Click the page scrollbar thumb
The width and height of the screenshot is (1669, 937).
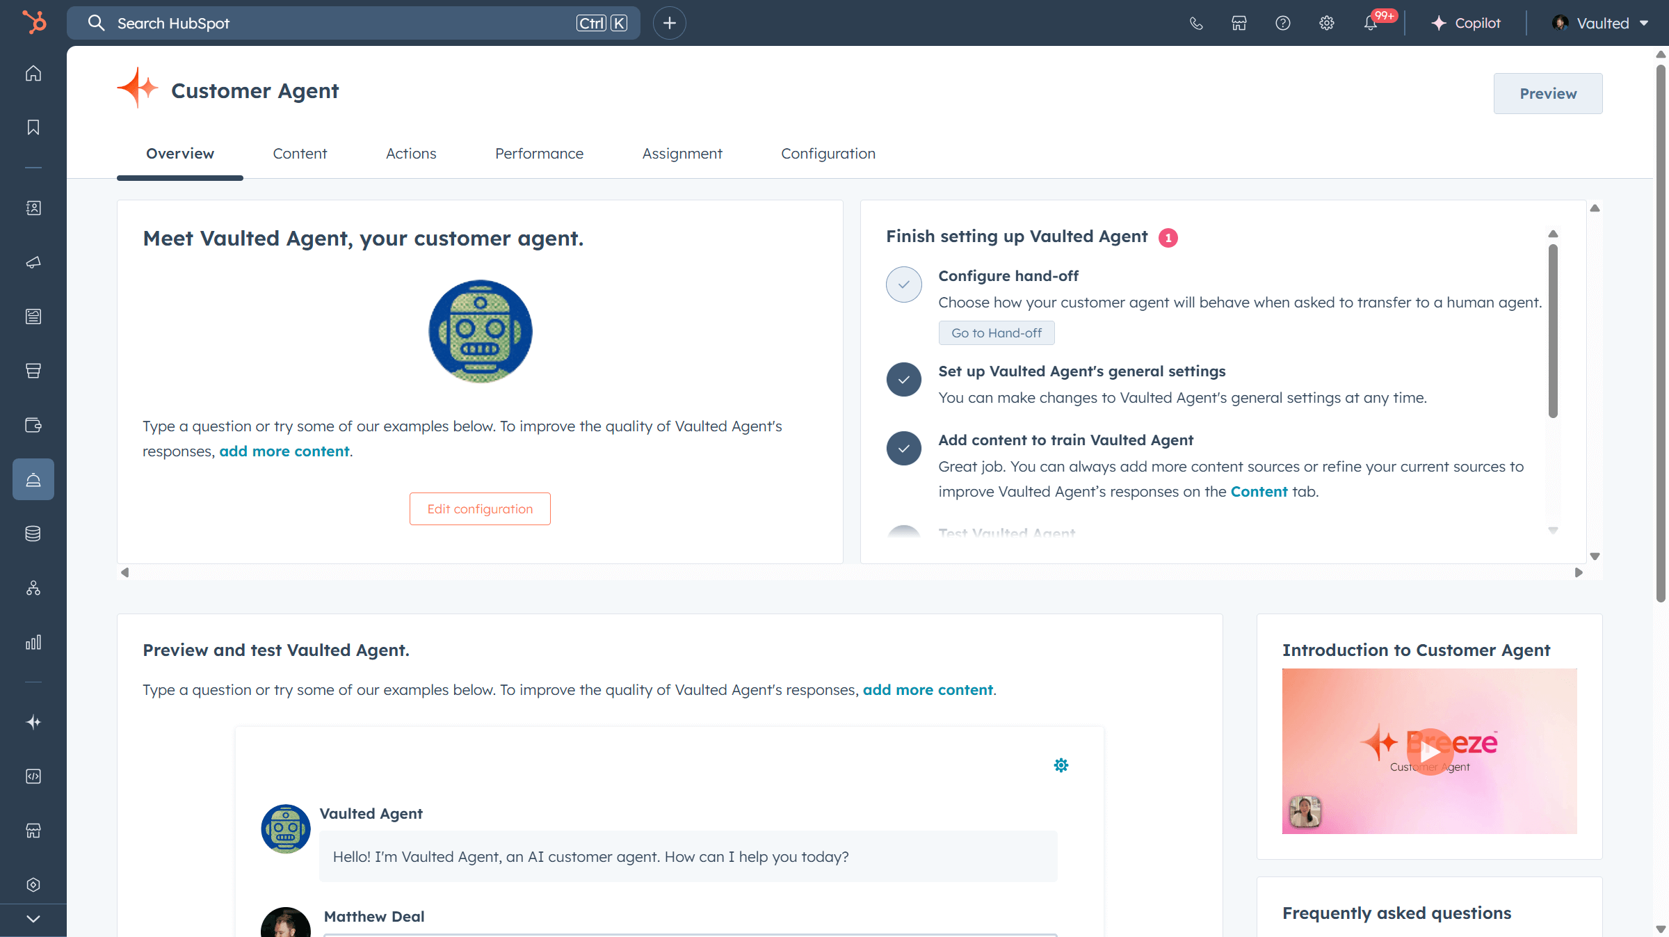(1661, 334)
